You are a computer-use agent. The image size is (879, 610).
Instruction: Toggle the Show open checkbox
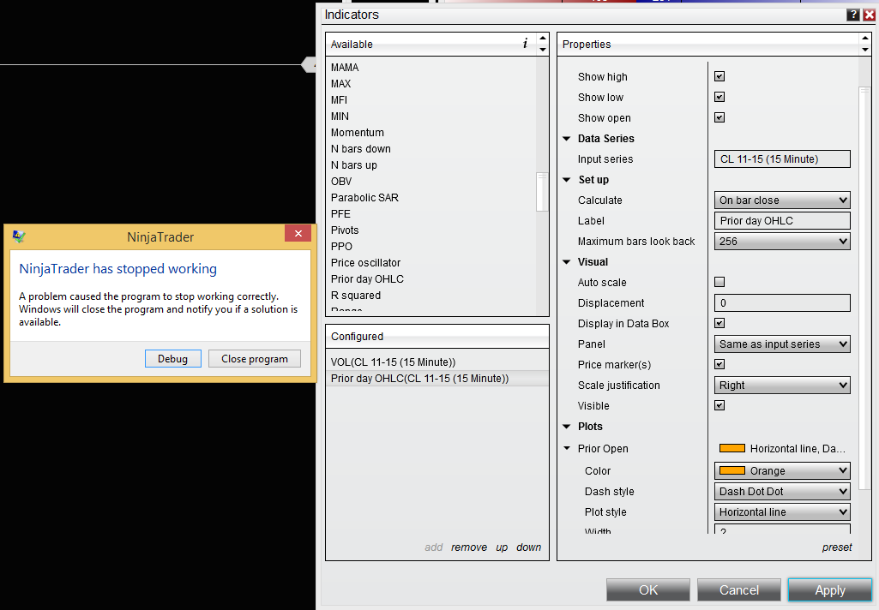(x=719, y=117)
